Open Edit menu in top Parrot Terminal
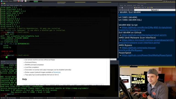 tap(5, 5)
